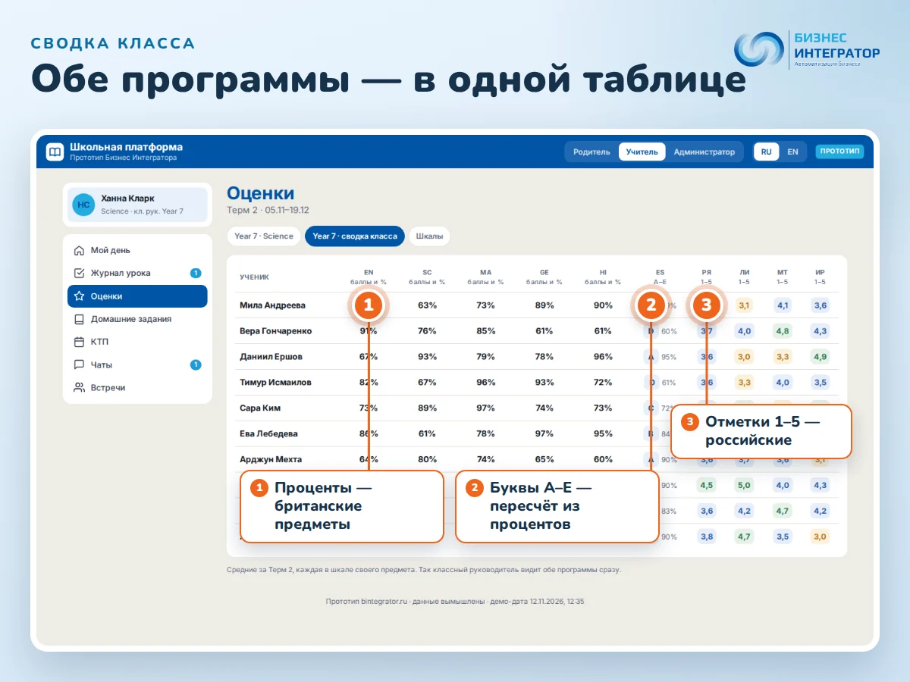Select student Мила Андреева
Screen dimensions: 910x682
(272, 305)
